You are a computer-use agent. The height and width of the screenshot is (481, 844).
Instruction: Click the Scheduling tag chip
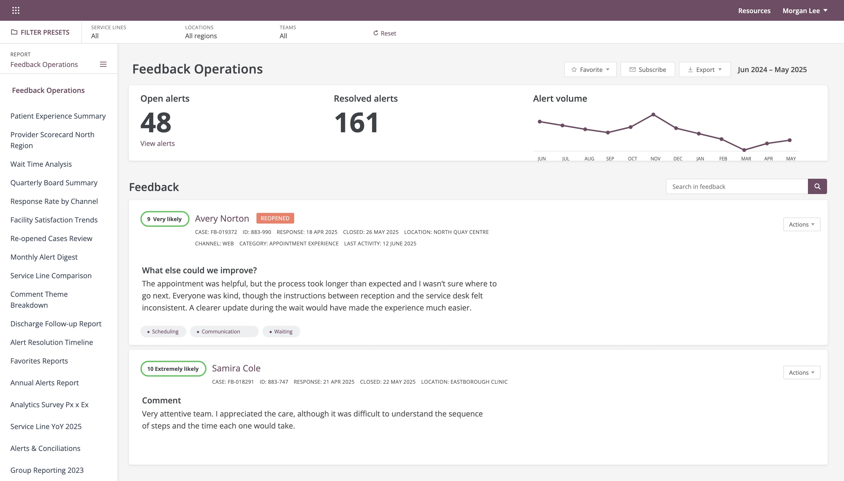pos(163,332)
